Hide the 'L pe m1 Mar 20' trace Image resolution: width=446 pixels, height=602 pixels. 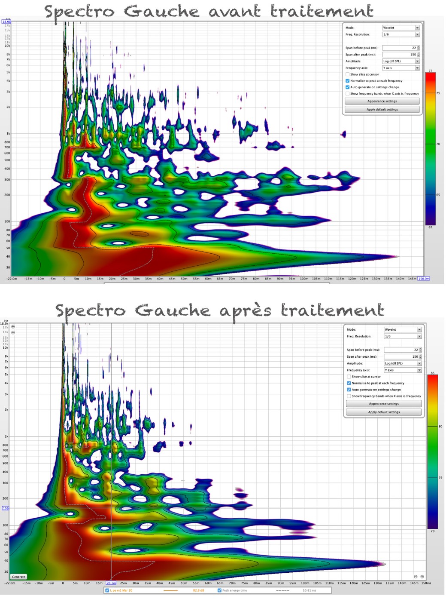[107, 590]
